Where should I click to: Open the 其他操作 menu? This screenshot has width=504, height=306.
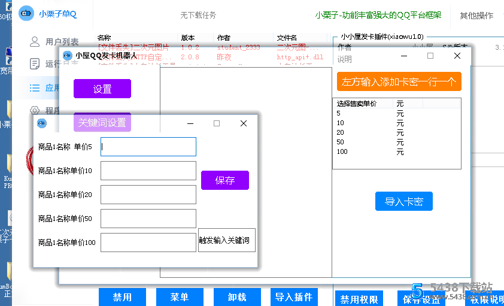click(476, 16)
